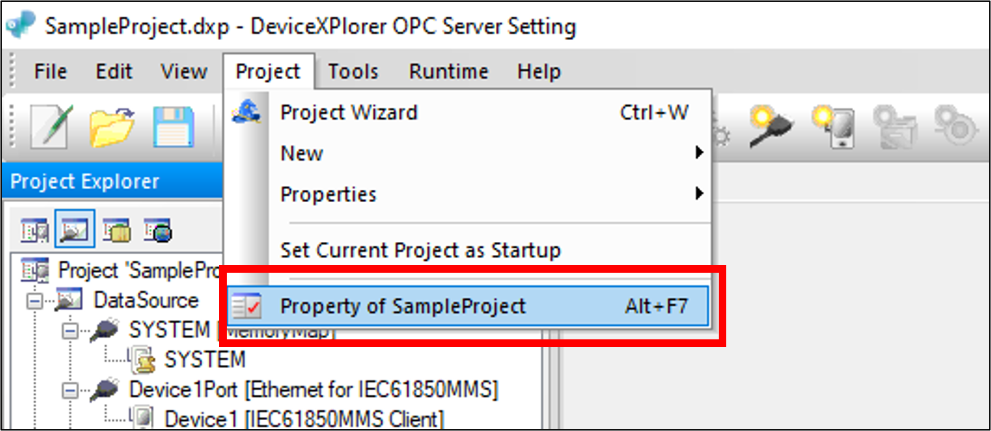The image size is (991, 431).
Task: Open the Properties submenu
Action: (699, 194)
